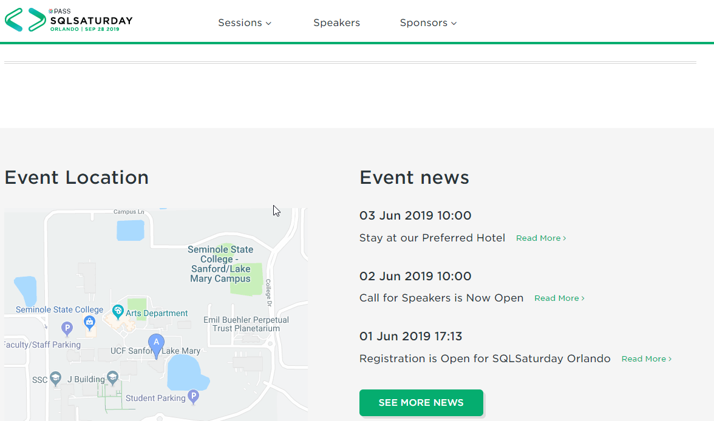Viewport: 714px width, 421px height.
Task: Select the Arts Department palette pin
Action: [118, 313]
